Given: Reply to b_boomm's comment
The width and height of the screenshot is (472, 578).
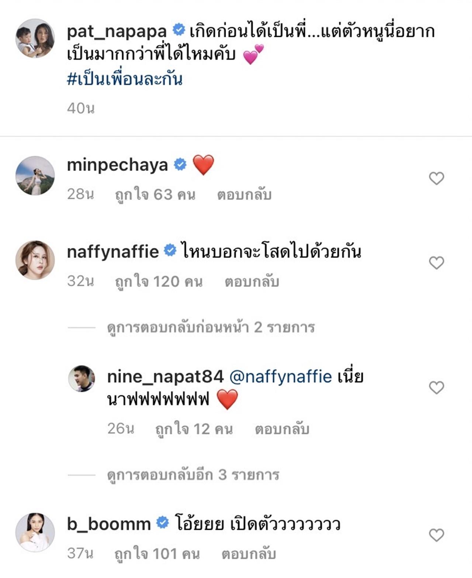Looking at the screenshot, I should 249,554.
